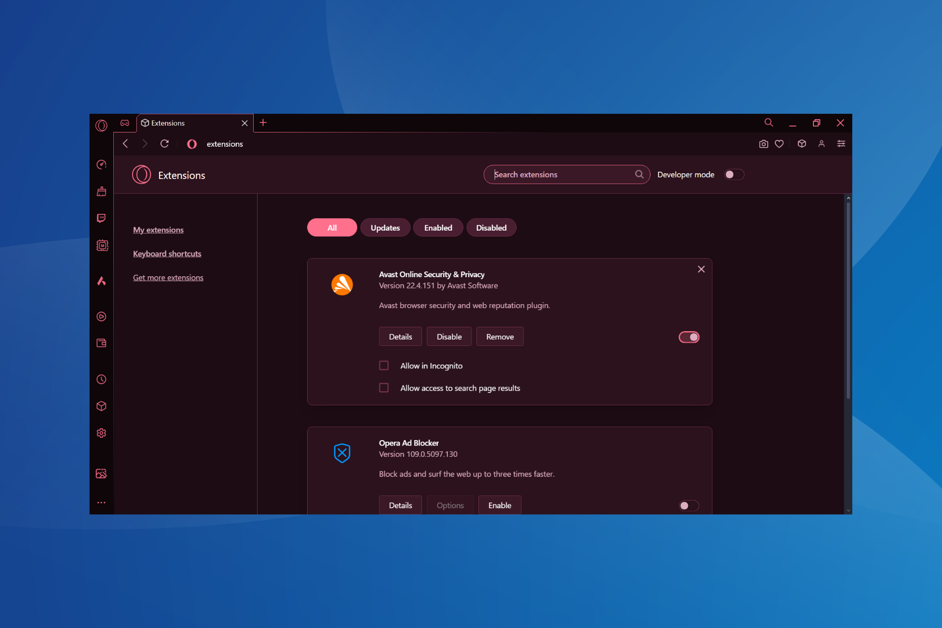Click Keyboard shortcuts link in sidebar
Viewport: 942px width, 628px height.
pos(167,253)
